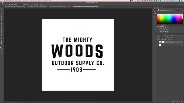This screenshot has height=103, width=184.
Task: Open the File menu
Action: (x=13, y=1)
